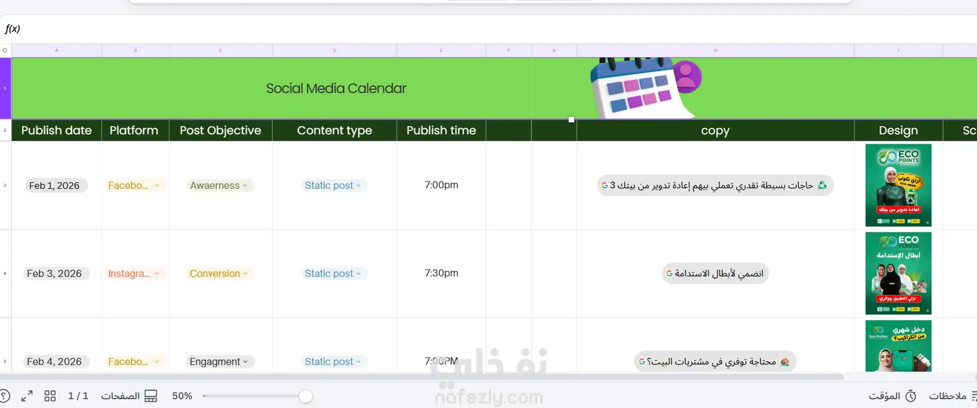Open the Engagment objective dropdown
The height and width of the screenshot is (408, 977).
[219, 362]
